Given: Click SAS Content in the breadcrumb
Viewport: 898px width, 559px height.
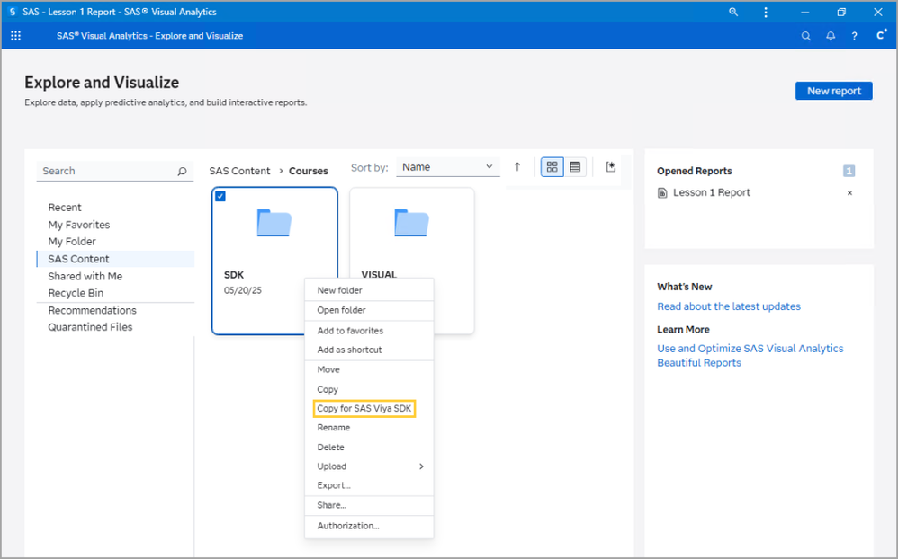Looking at the screenshot, I should point(239,171).
